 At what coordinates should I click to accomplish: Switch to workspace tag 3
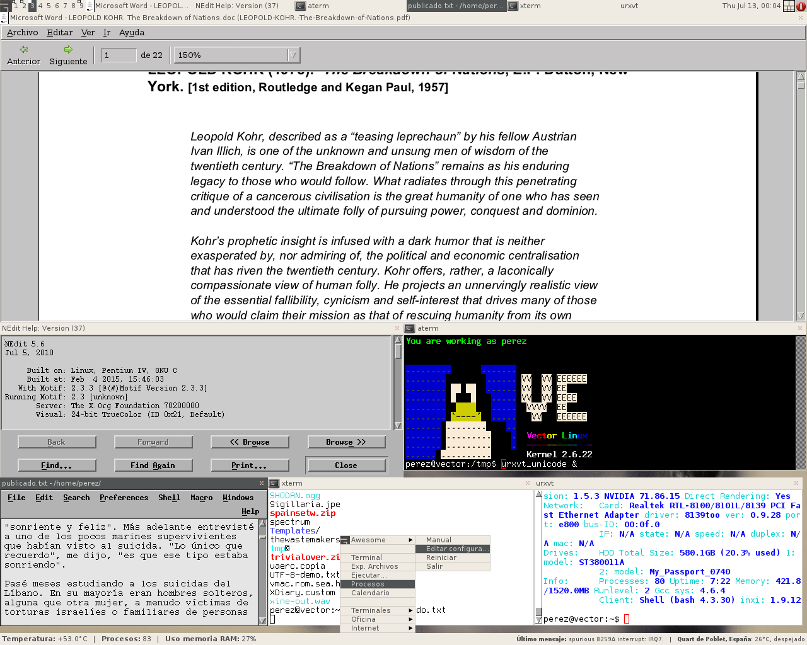32,6
